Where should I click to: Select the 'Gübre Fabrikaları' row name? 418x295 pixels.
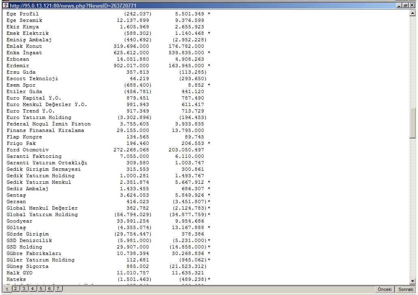(34, 253)
